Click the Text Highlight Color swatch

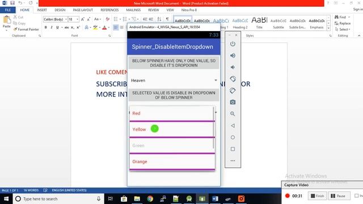(95, 28)
